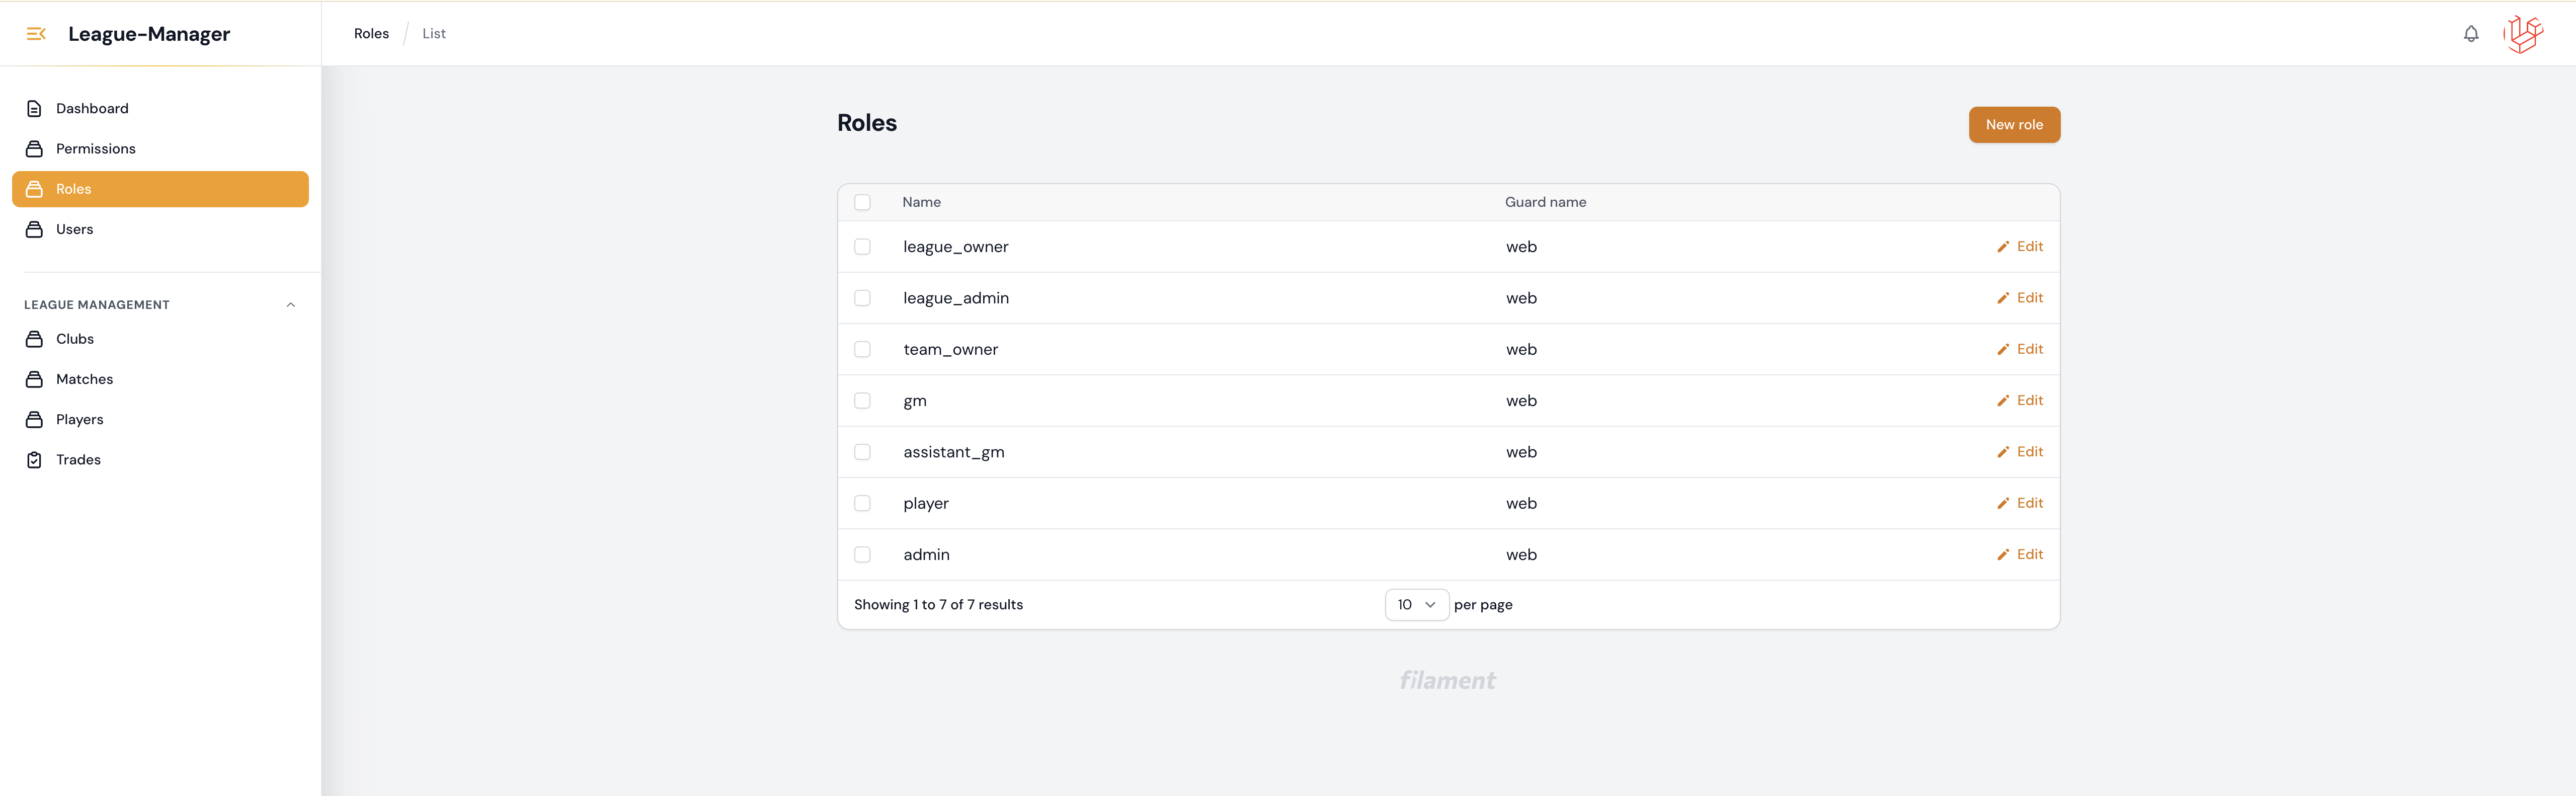Tick the checkbox beside the gm role

(862, 401)
